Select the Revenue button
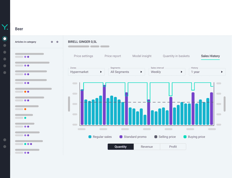 (x=147, y=147)
